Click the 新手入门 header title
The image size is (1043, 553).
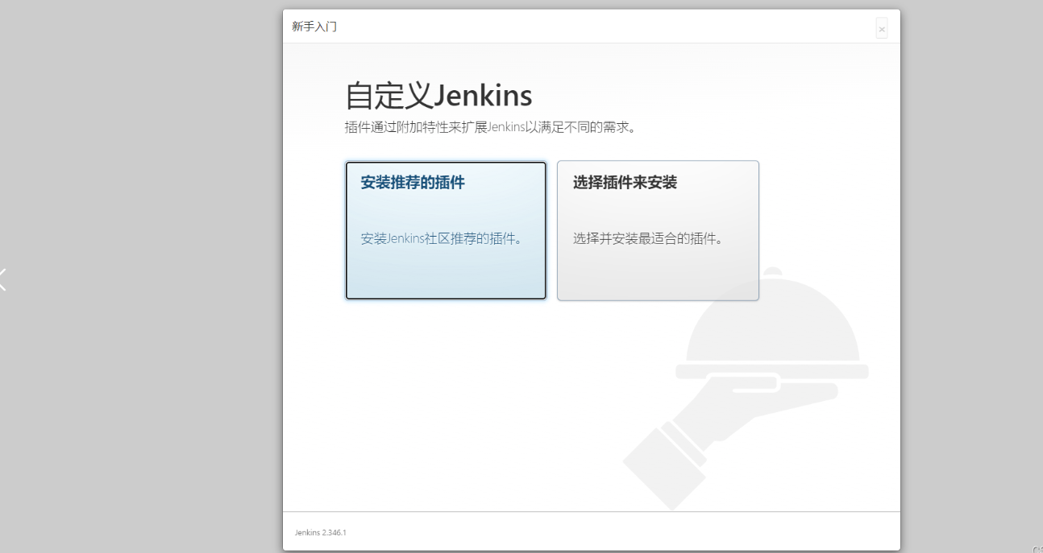(x=314, y=27)
